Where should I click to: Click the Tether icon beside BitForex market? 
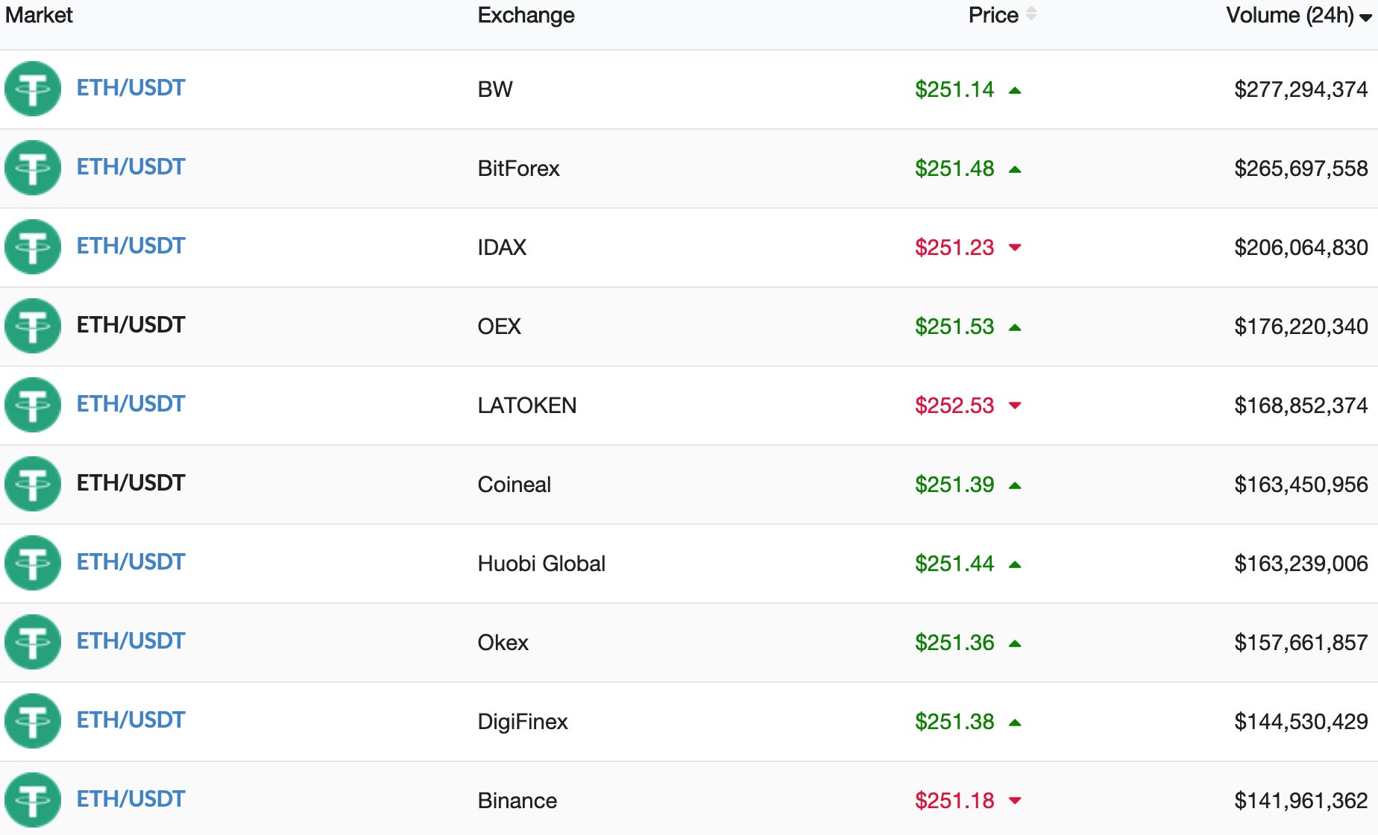click(33, 168)
